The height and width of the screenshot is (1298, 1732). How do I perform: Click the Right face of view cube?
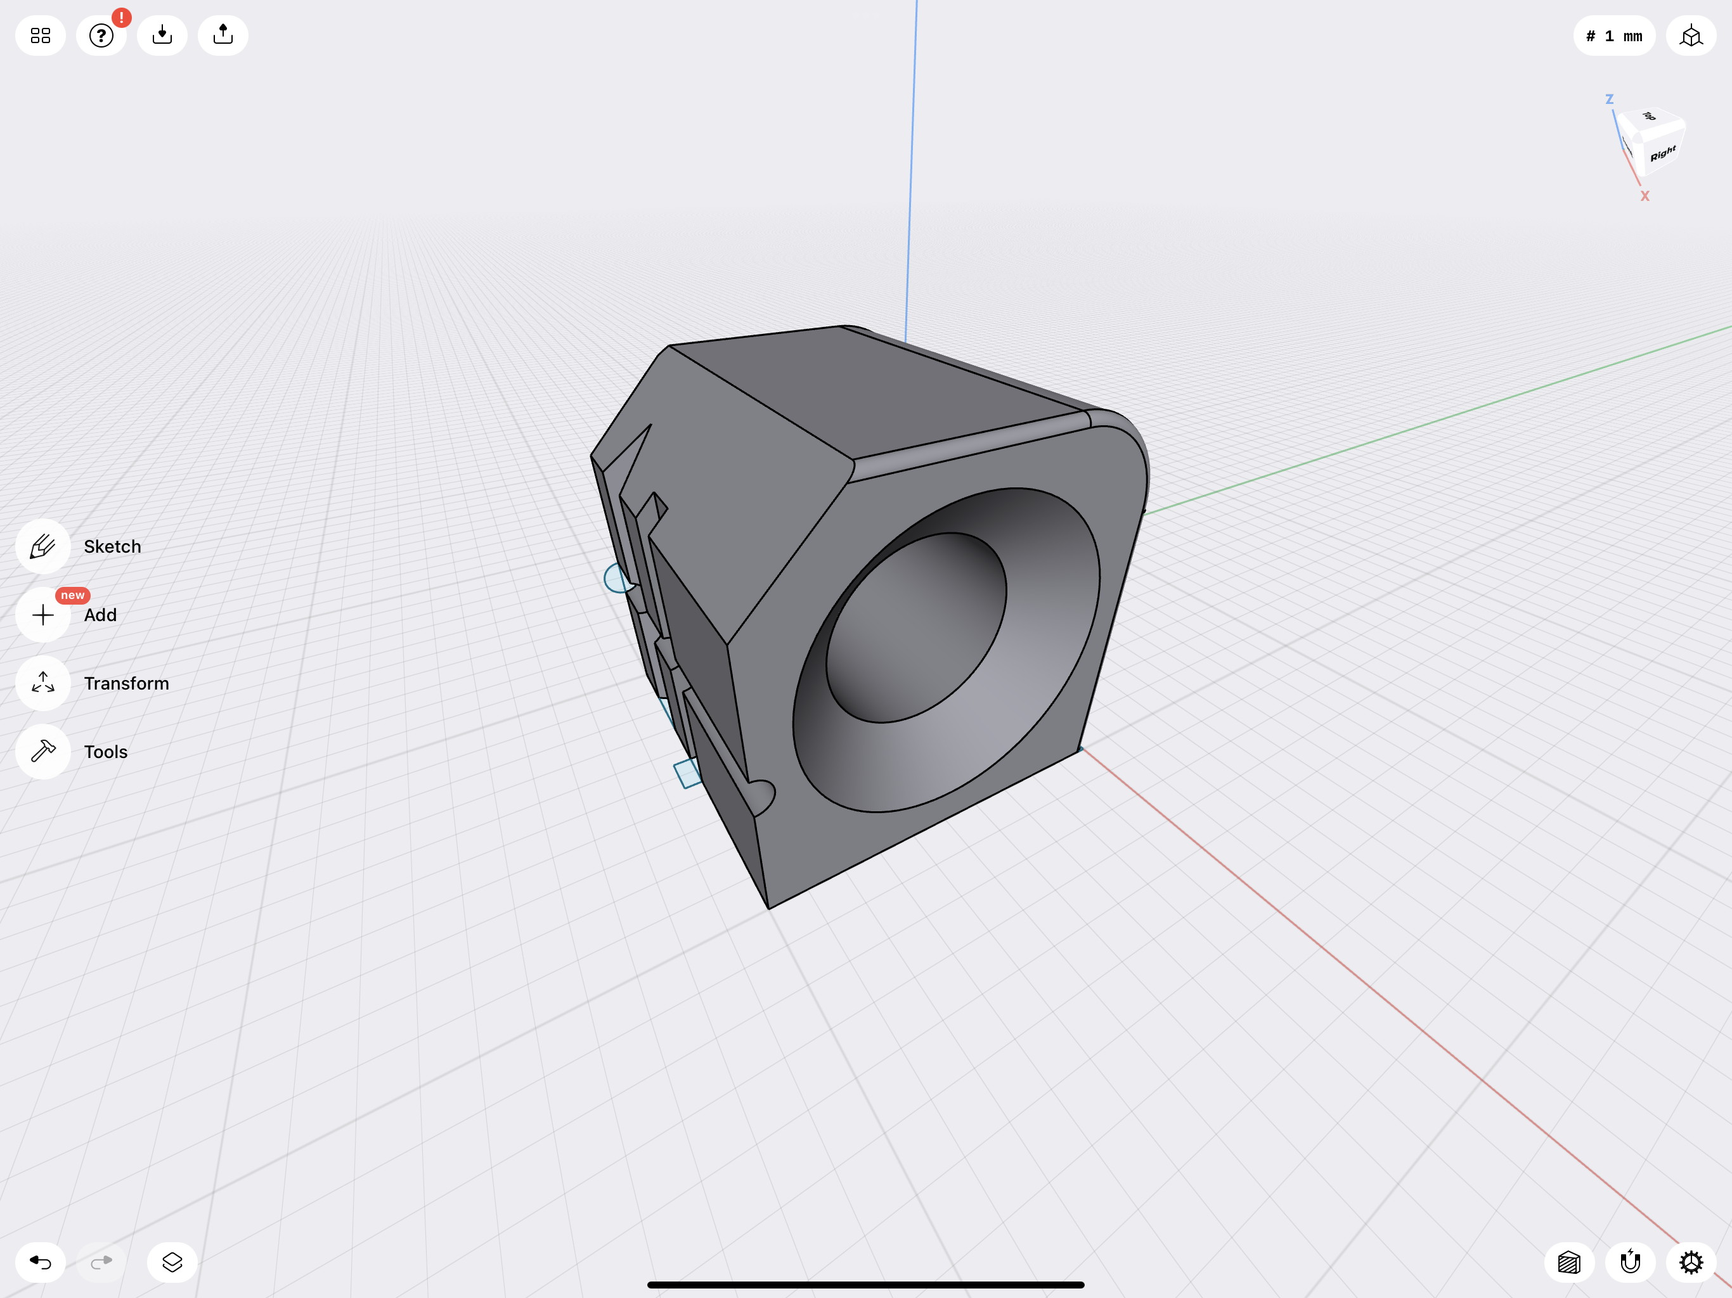tap(1663, 153)
